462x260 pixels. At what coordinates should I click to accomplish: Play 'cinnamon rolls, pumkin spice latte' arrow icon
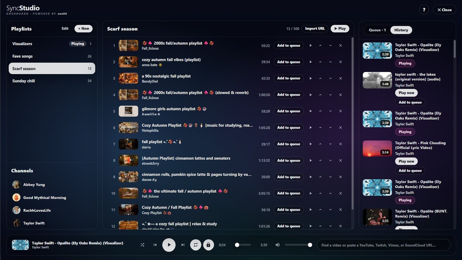tap(310, 177)
